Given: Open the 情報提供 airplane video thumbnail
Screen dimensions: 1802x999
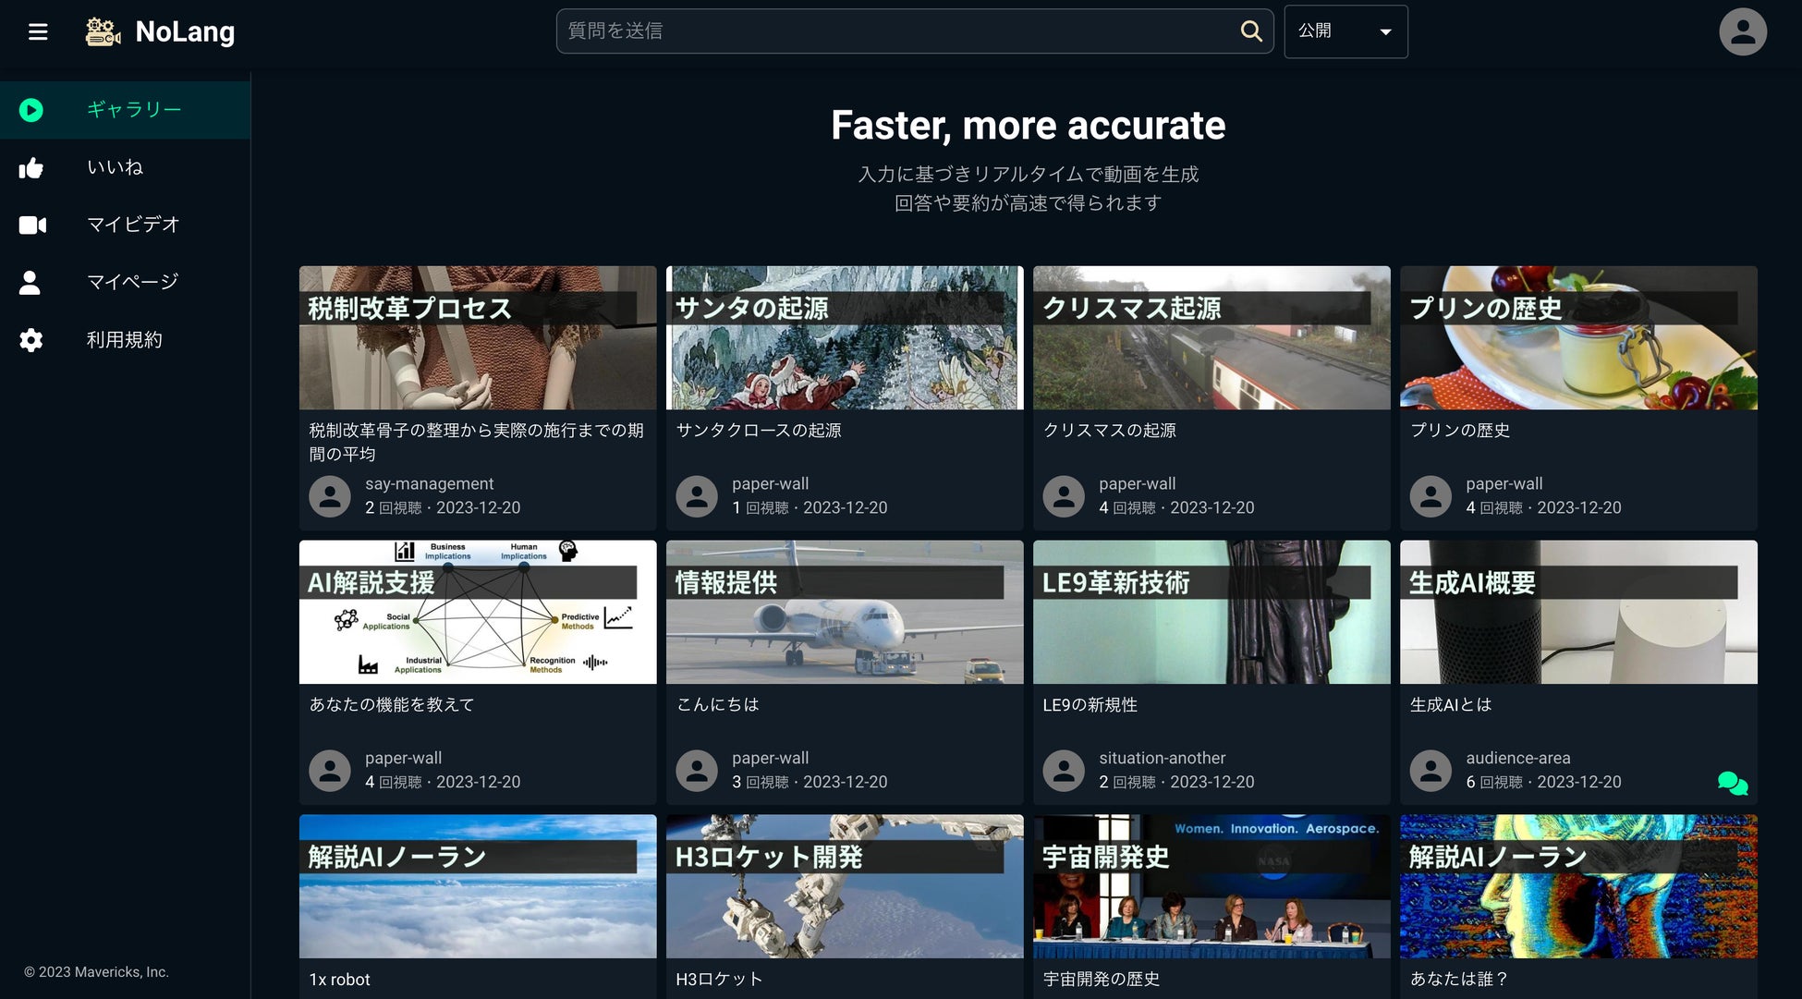Looking at the screenshot, I should [844, 613].
